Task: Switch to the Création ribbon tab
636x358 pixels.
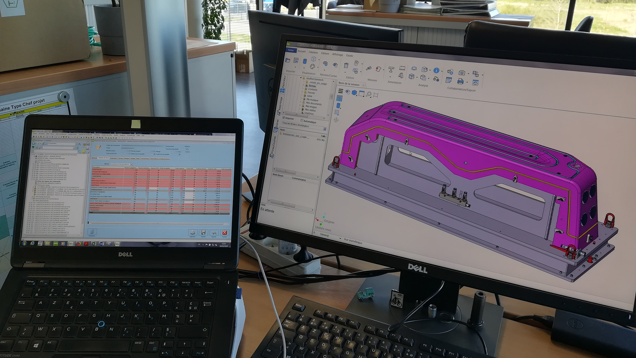Action: [313, 52]
